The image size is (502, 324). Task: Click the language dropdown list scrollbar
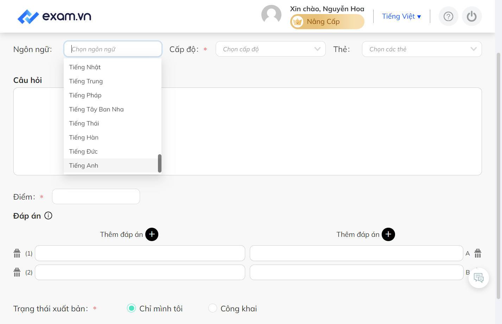[x=160, y=163]
